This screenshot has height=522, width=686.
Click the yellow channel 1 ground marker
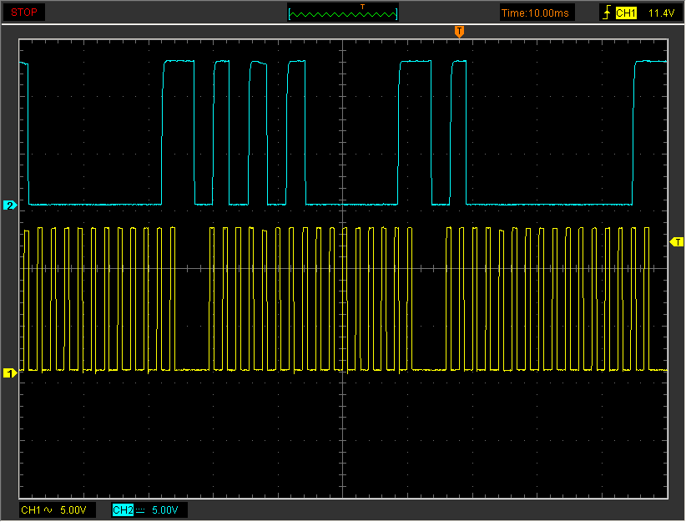tap(10, 372)
